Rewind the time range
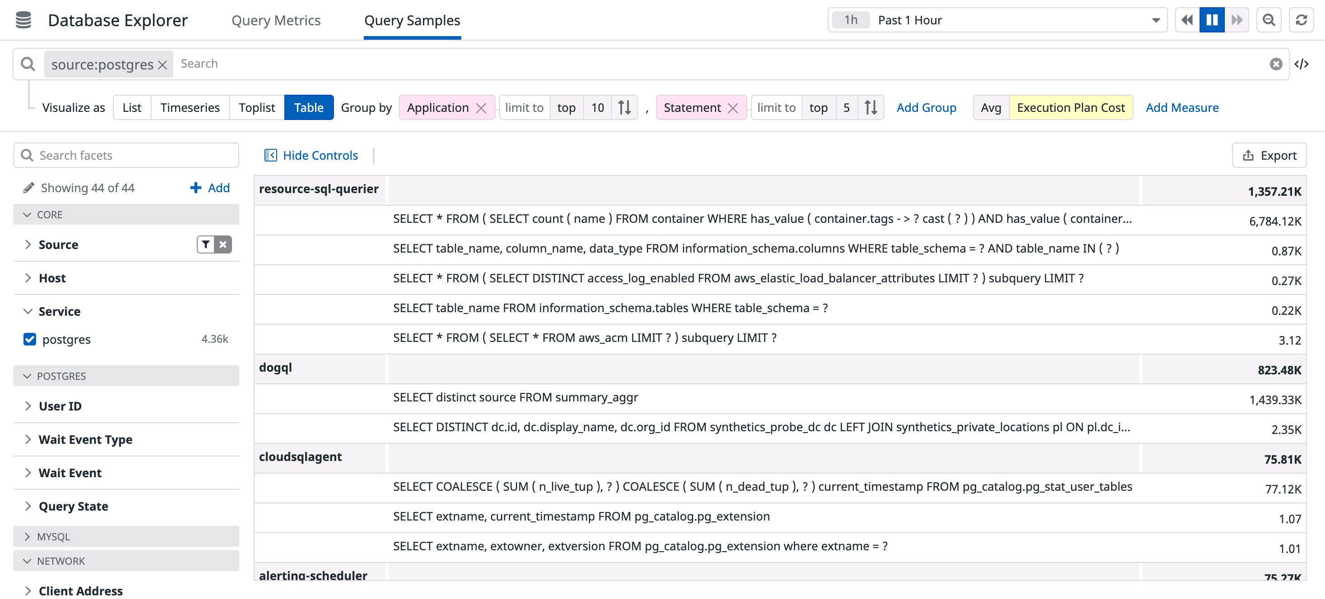The width and height of the screenshot is (1325, 599). point(1188,19)
